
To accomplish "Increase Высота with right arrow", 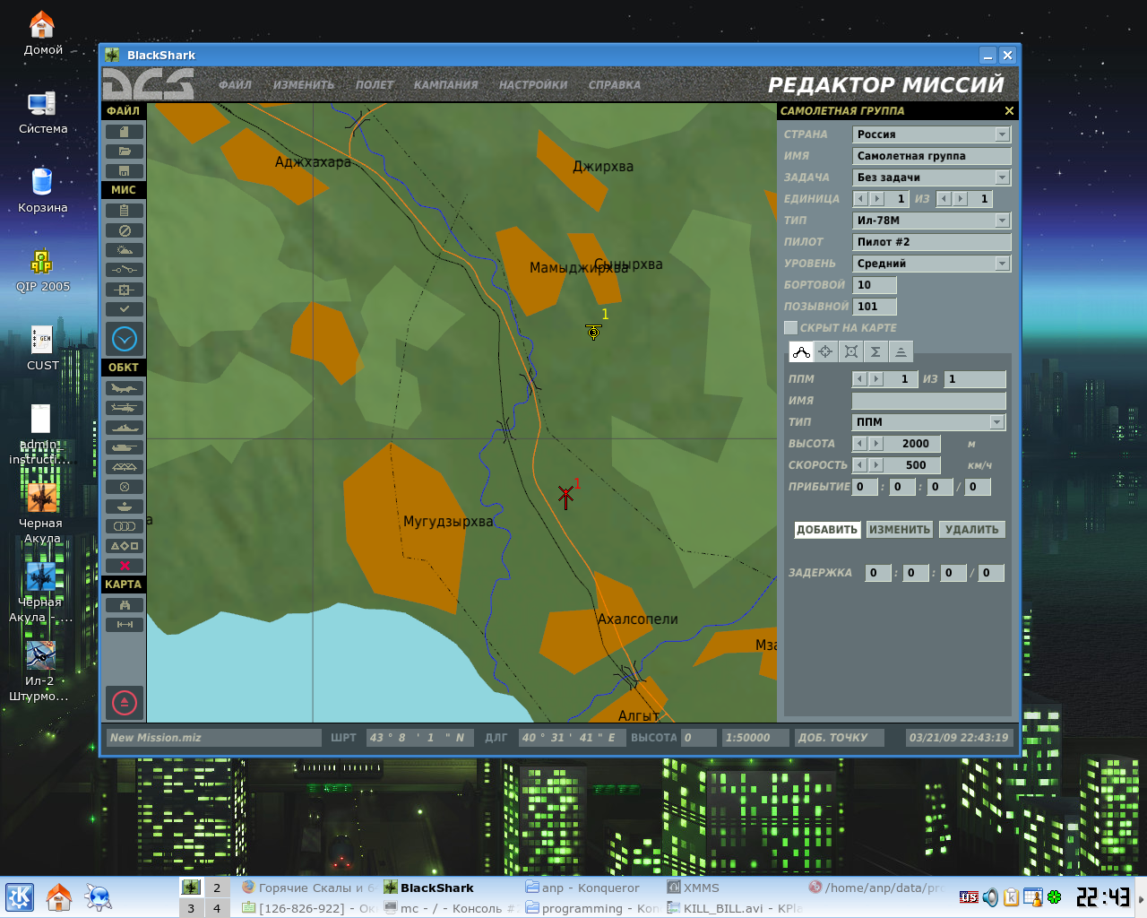I will coord(876,444).
